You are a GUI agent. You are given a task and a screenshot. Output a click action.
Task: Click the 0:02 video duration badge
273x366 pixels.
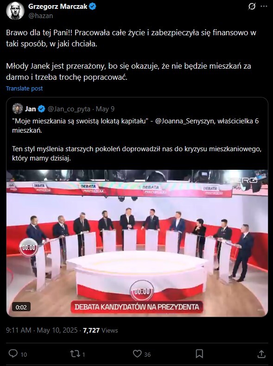[21, 307]
